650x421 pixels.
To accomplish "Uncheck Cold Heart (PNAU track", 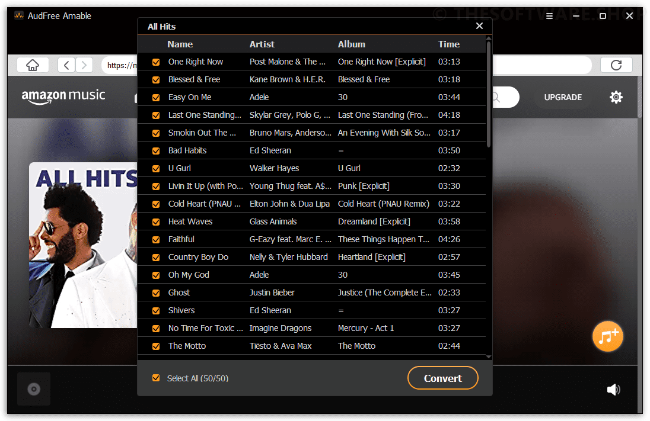I will click(156, 204).
